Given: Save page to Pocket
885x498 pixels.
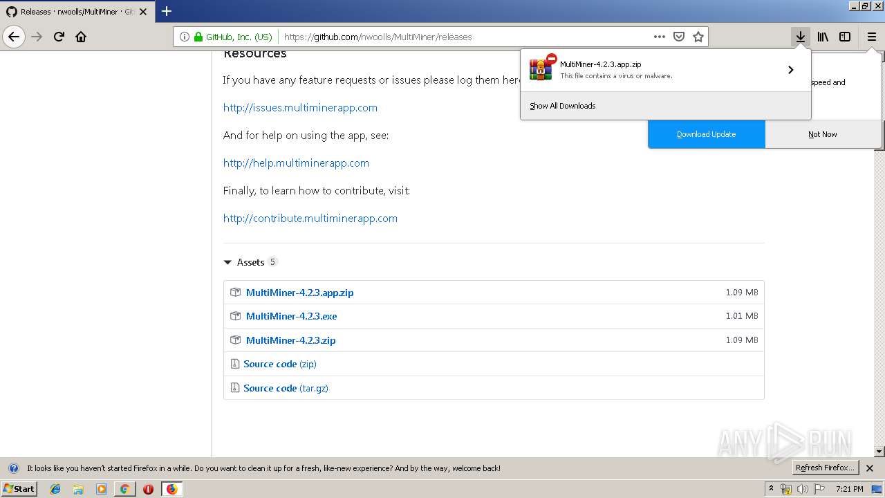Looking at the screenshot, I should pyautogui.click(x=679, y=37).
